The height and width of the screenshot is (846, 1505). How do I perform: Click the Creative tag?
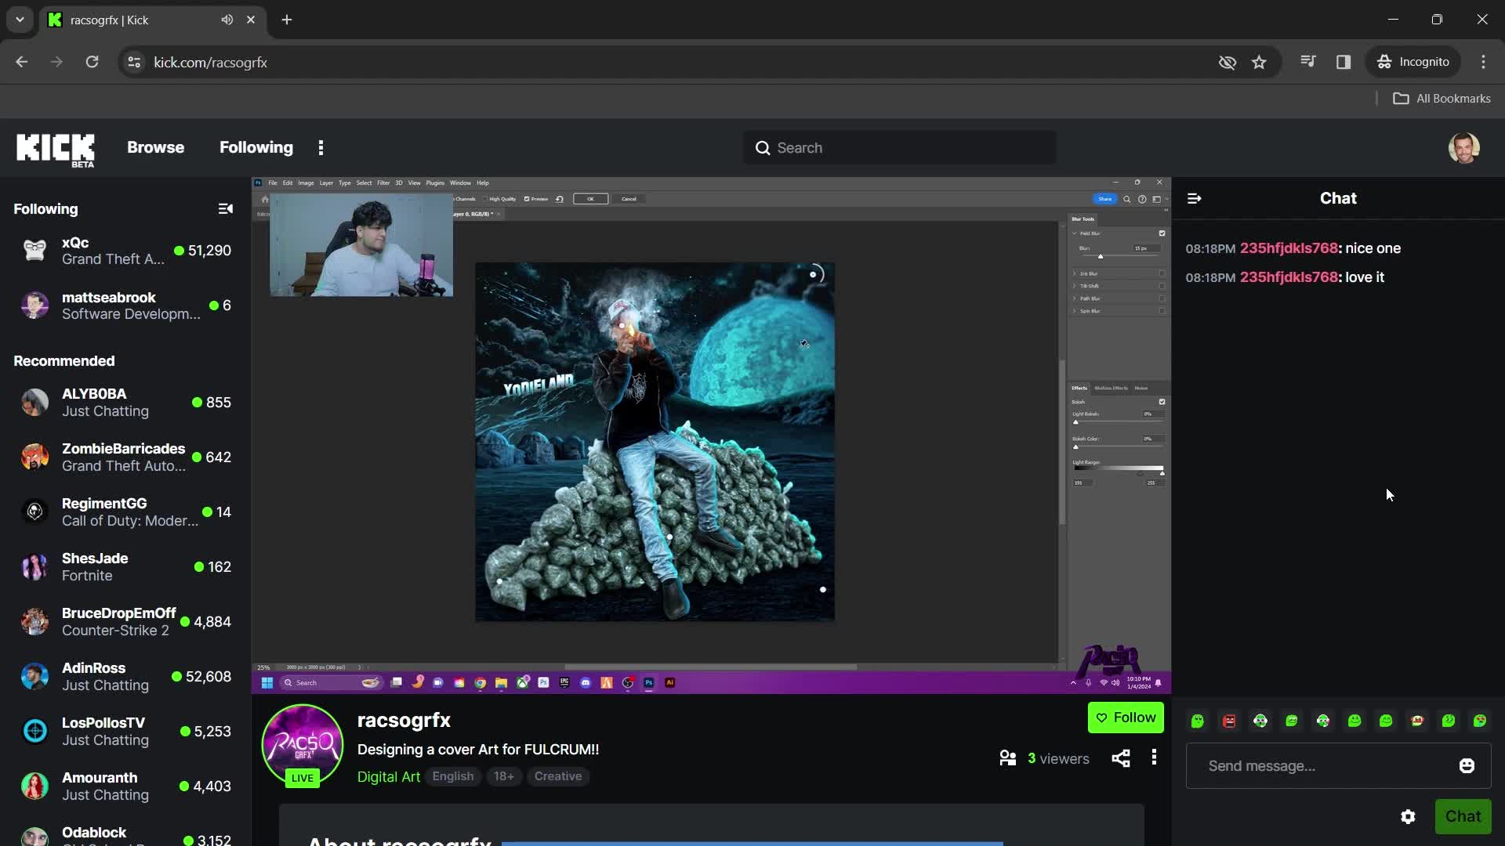coord(558,777)
